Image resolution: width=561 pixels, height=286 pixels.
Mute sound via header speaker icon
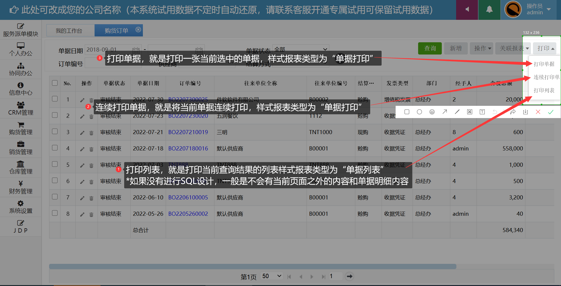tap(467, 10)
